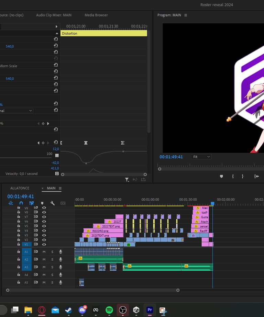This screenshot has height=317, width=264.
Task: Open File Explorer from the taskbar
Action: 28,310
